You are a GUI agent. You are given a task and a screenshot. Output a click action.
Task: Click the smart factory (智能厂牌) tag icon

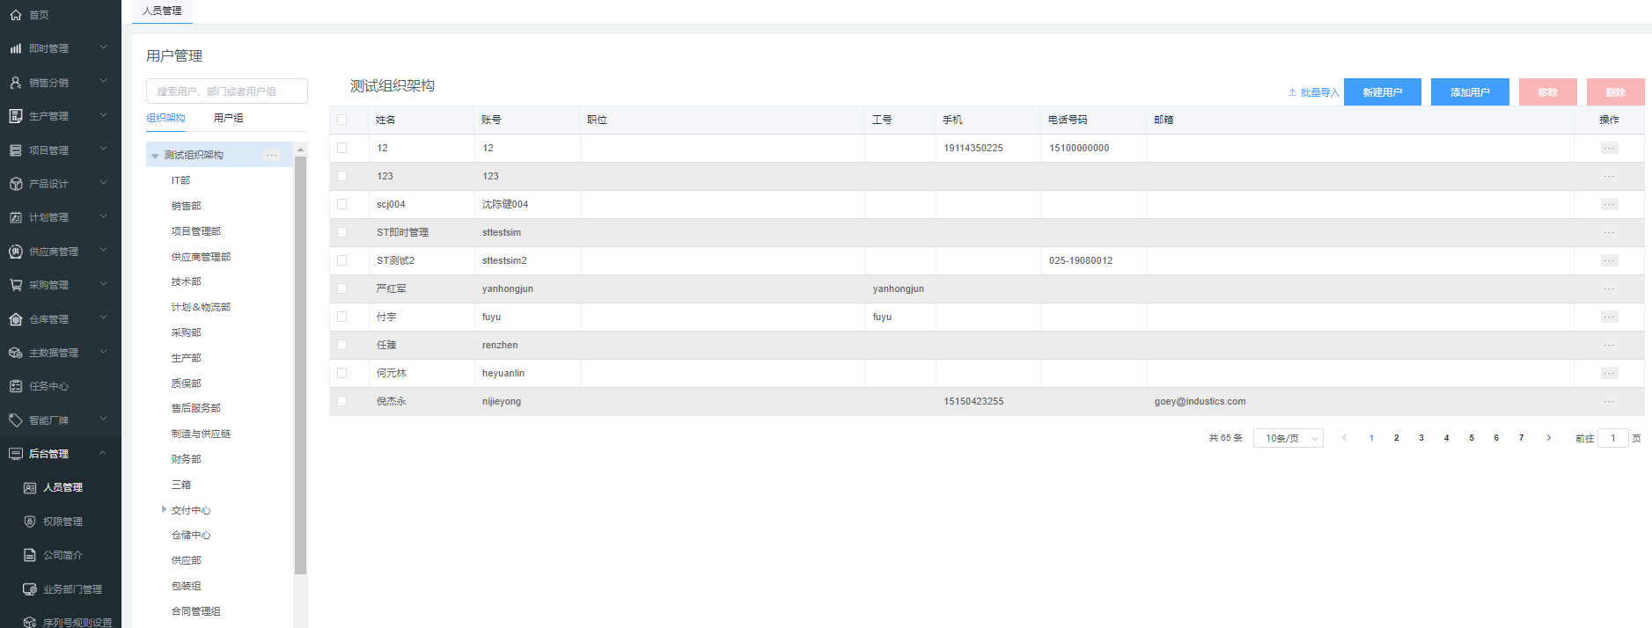(x=16, y=420)
